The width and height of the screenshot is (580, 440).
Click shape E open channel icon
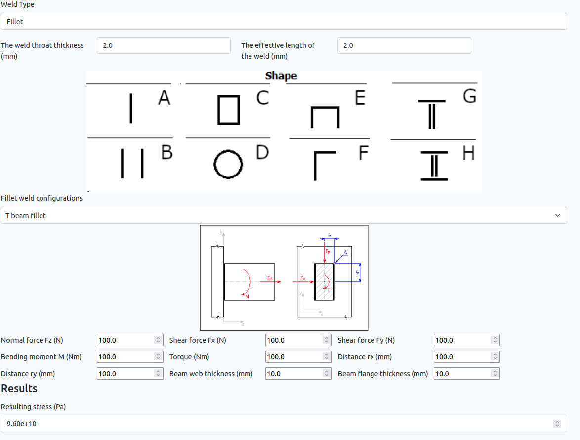pyautogui.click(x=325, y=117)
